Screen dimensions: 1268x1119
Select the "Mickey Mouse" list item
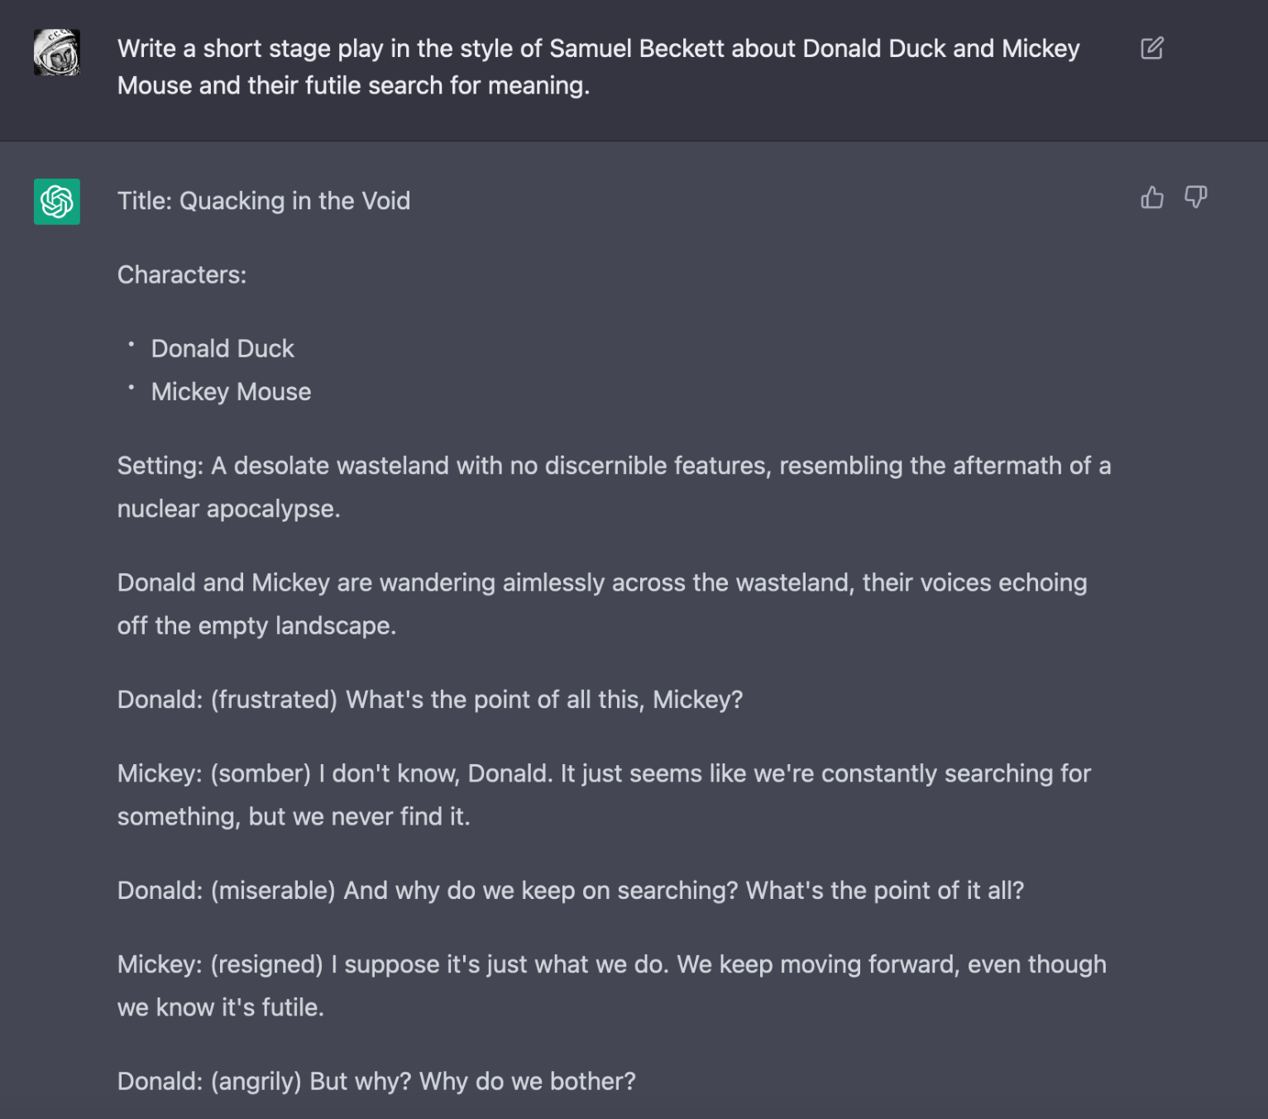click(231, 391)
